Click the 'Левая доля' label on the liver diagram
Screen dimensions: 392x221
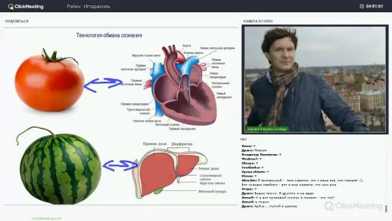(208, 168)
